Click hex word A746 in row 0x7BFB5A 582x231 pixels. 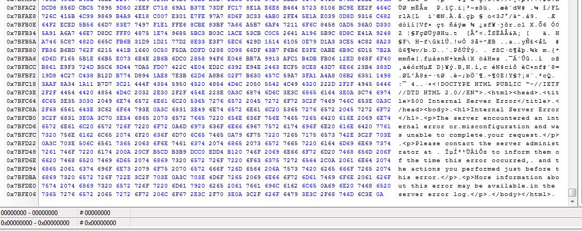pos(49,41)
